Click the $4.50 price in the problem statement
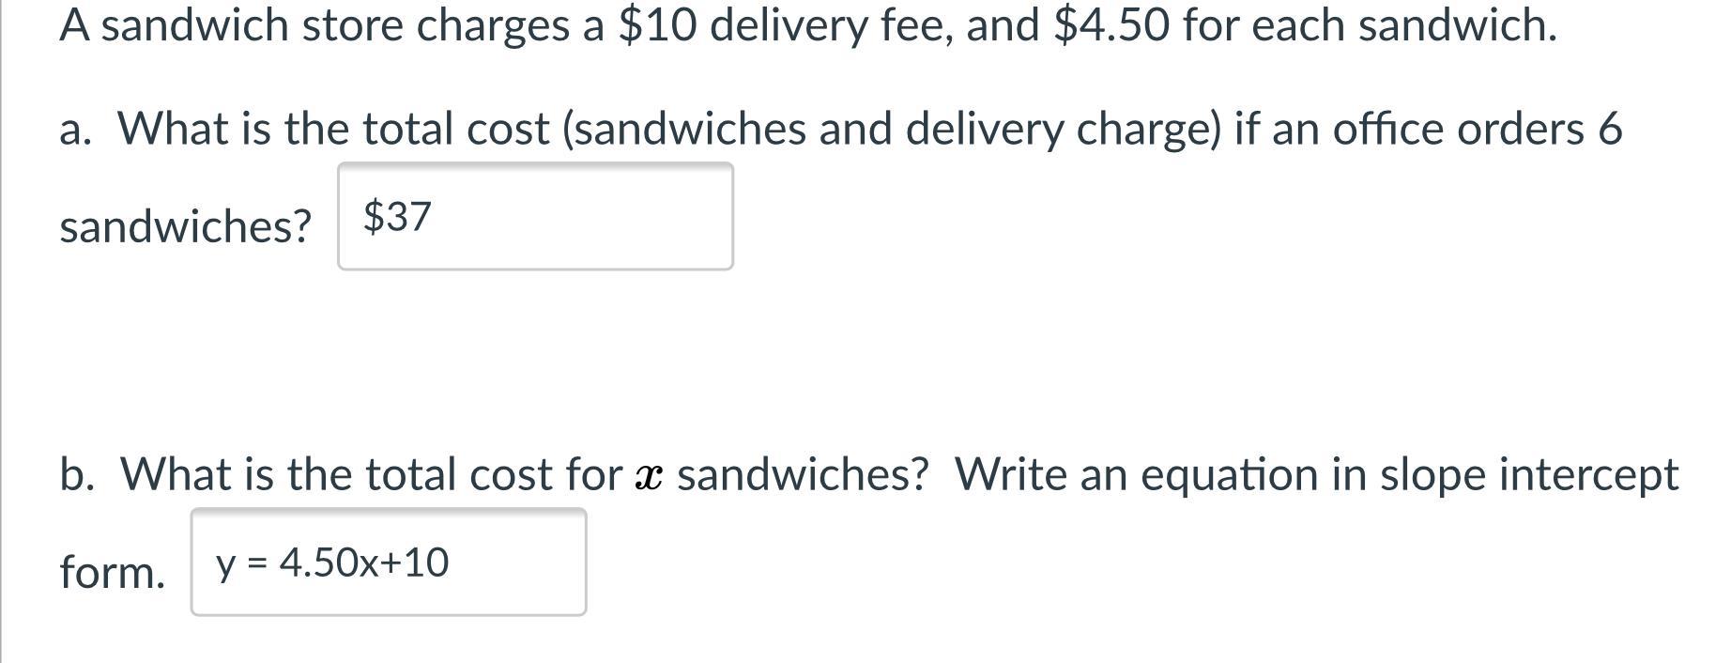The height and width of the screenshot is (663, 1731). tap(1112, 25)
